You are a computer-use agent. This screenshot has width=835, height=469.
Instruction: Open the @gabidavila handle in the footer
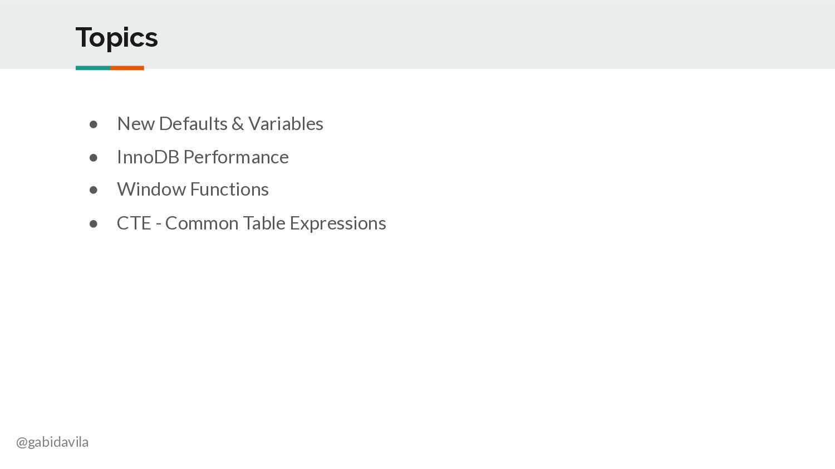pos(52,442)
